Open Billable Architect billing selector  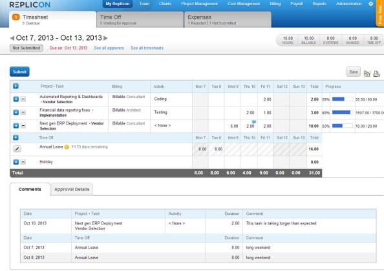[126, 110]
